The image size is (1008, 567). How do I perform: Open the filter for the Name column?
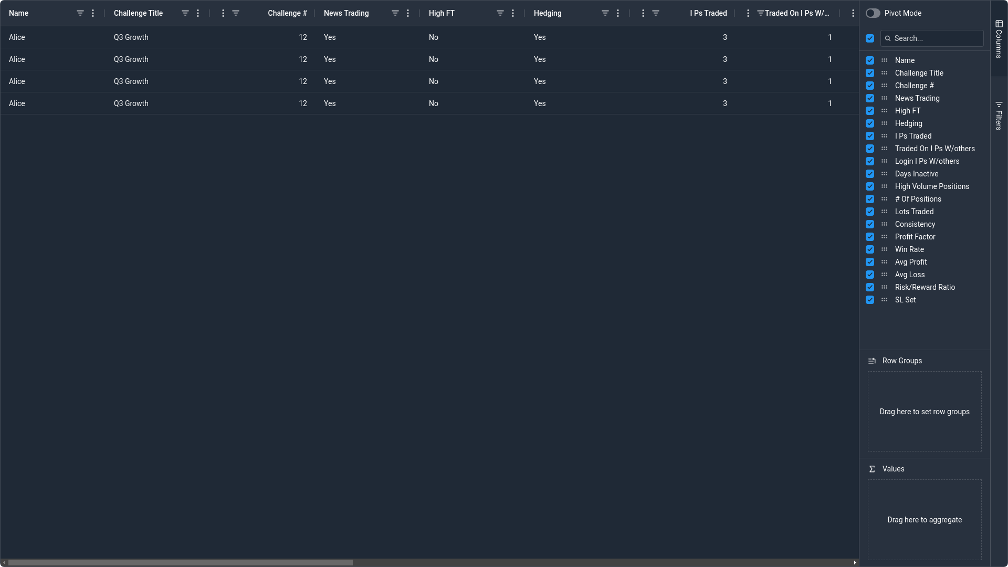[80, 13]
